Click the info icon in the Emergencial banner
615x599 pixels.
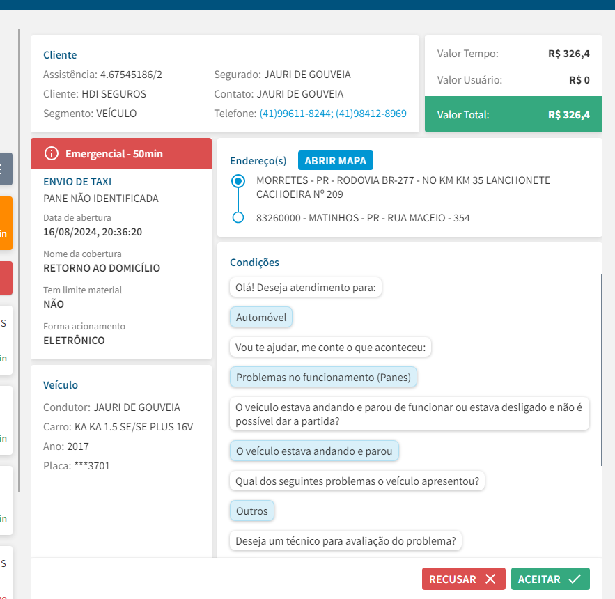tap(51, 153)
